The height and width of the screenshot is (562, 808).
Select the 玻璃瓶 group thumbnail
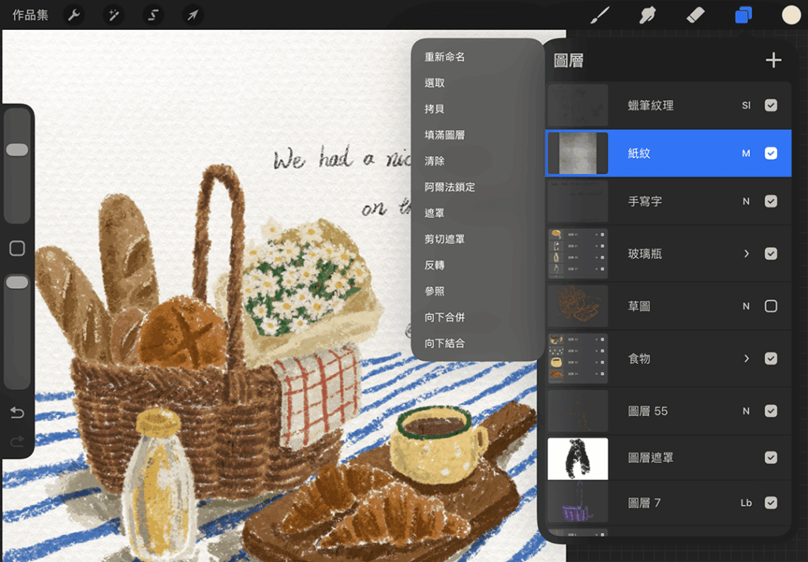tap(578, 253)
